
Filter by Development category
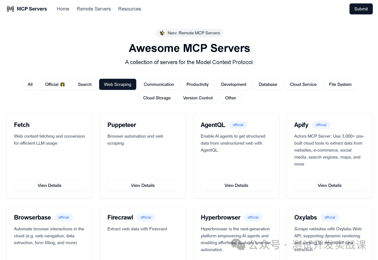pos(233,84)
